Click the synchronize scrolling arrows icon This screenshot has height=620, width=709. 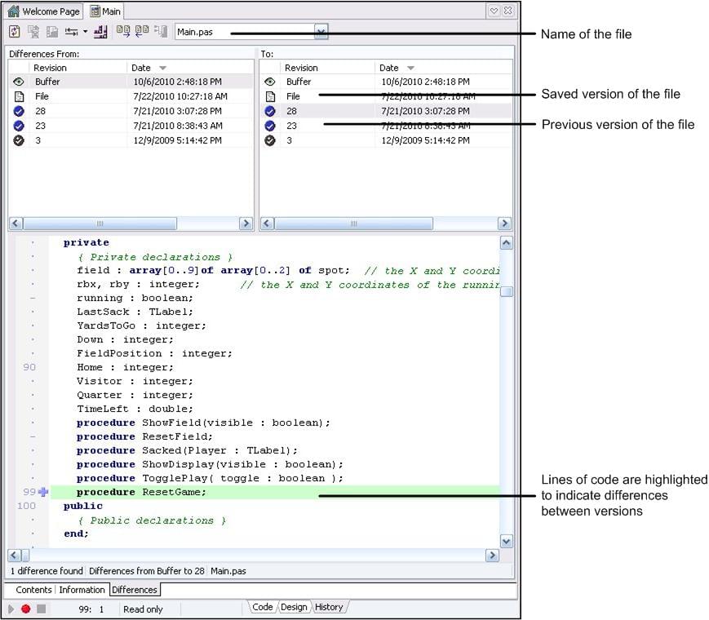(x=71, y=32)
